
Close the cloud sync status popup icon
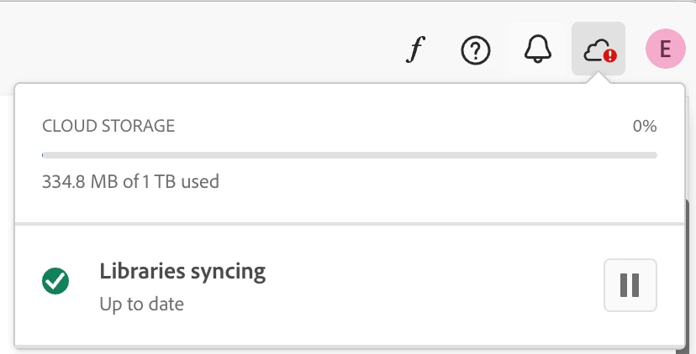598,49
